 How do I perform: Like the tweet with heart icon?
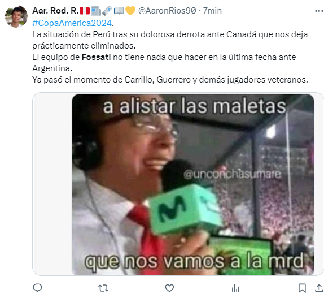tap(169, 288)
